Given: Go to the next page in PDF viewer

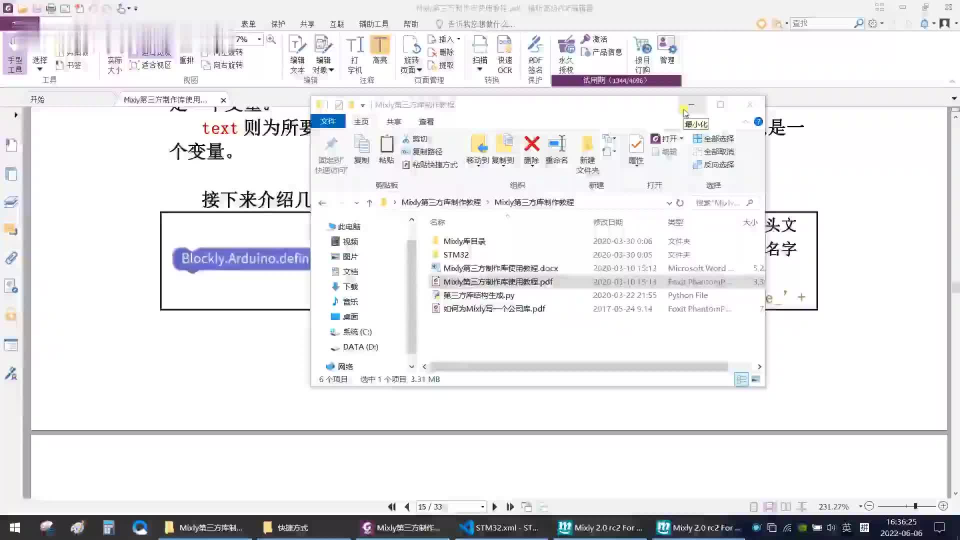Looking at the screenshot, I should pyautogui.click(x=494, y=506).
